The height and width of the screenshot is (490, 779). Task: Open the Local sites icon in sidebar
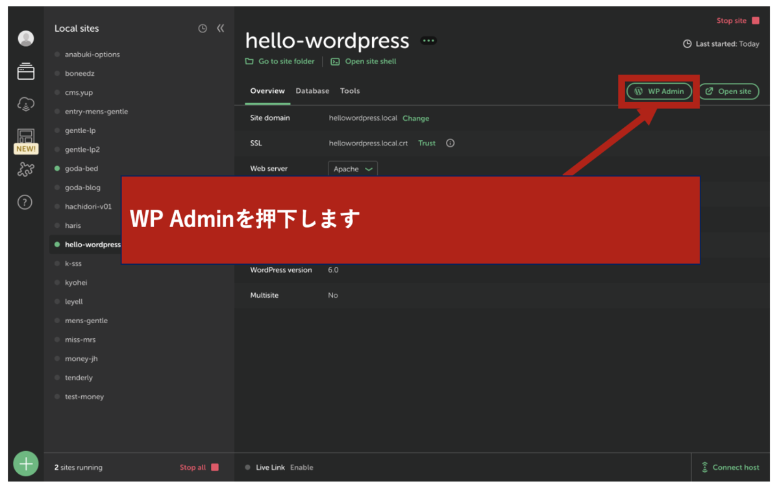point(26,71)
